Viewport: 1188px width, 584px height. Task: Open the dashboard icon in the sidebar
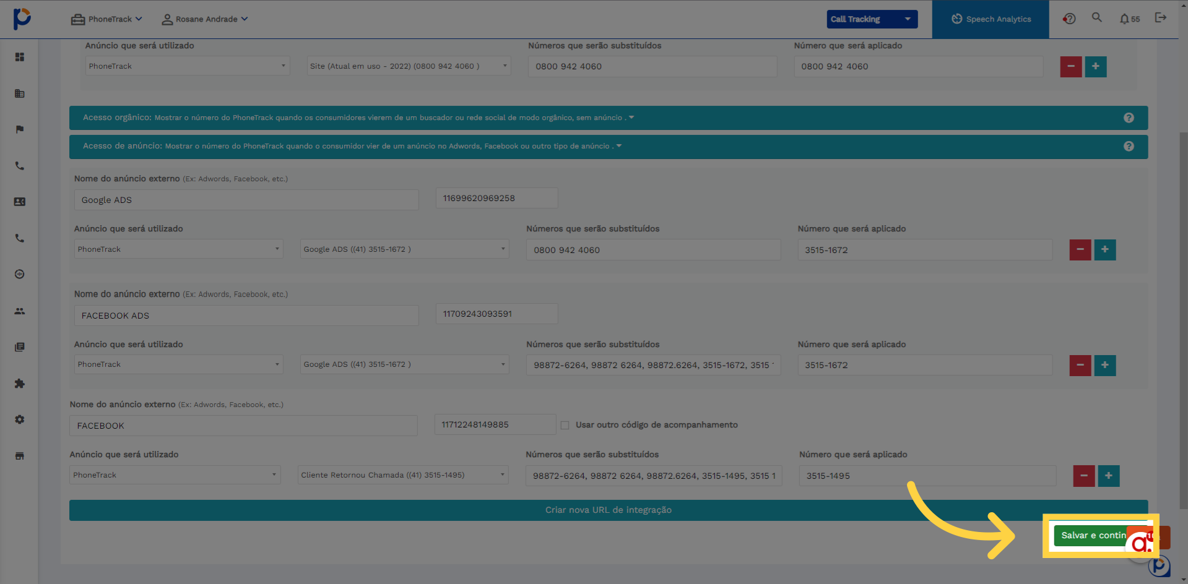click(x=20, y=57)
